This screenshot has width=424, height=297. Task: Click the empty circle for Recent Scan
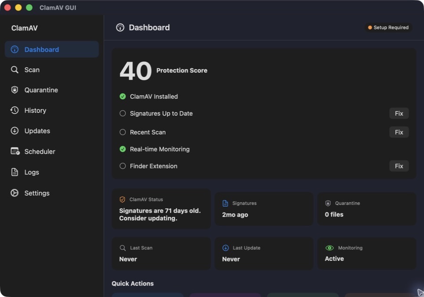(x=123, y=132)
